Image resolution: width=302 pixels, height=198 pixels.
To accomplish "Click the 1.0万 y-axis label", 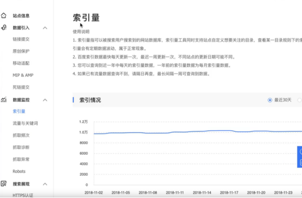I will pos(84,132).
